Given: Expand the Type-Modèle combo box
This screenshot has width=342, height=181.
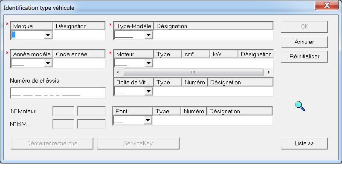Looking at the screenshot, I should 148,35.
